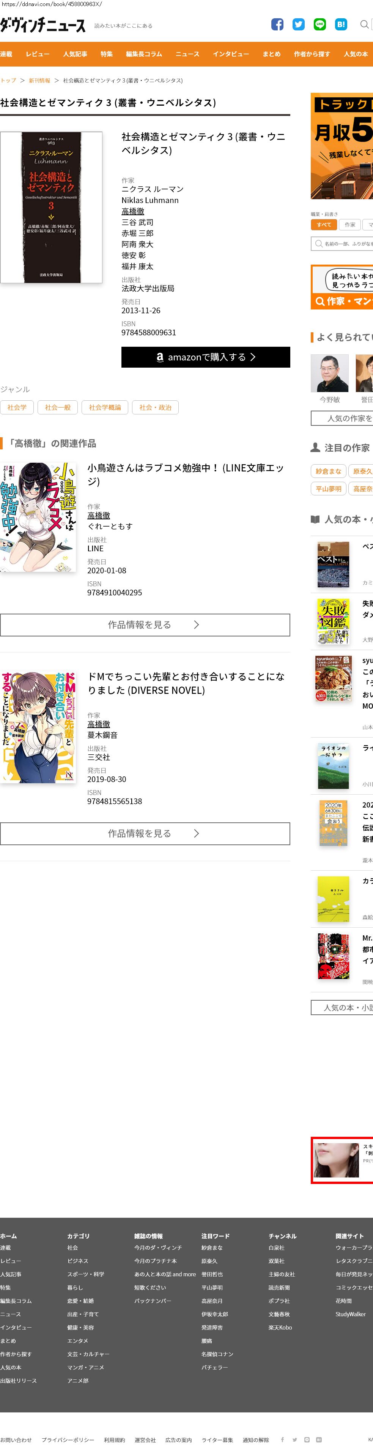This screenshot has width=373, height=1455.
Task: Open the 高橋徹 author link in book details
Action: point(133,211)
